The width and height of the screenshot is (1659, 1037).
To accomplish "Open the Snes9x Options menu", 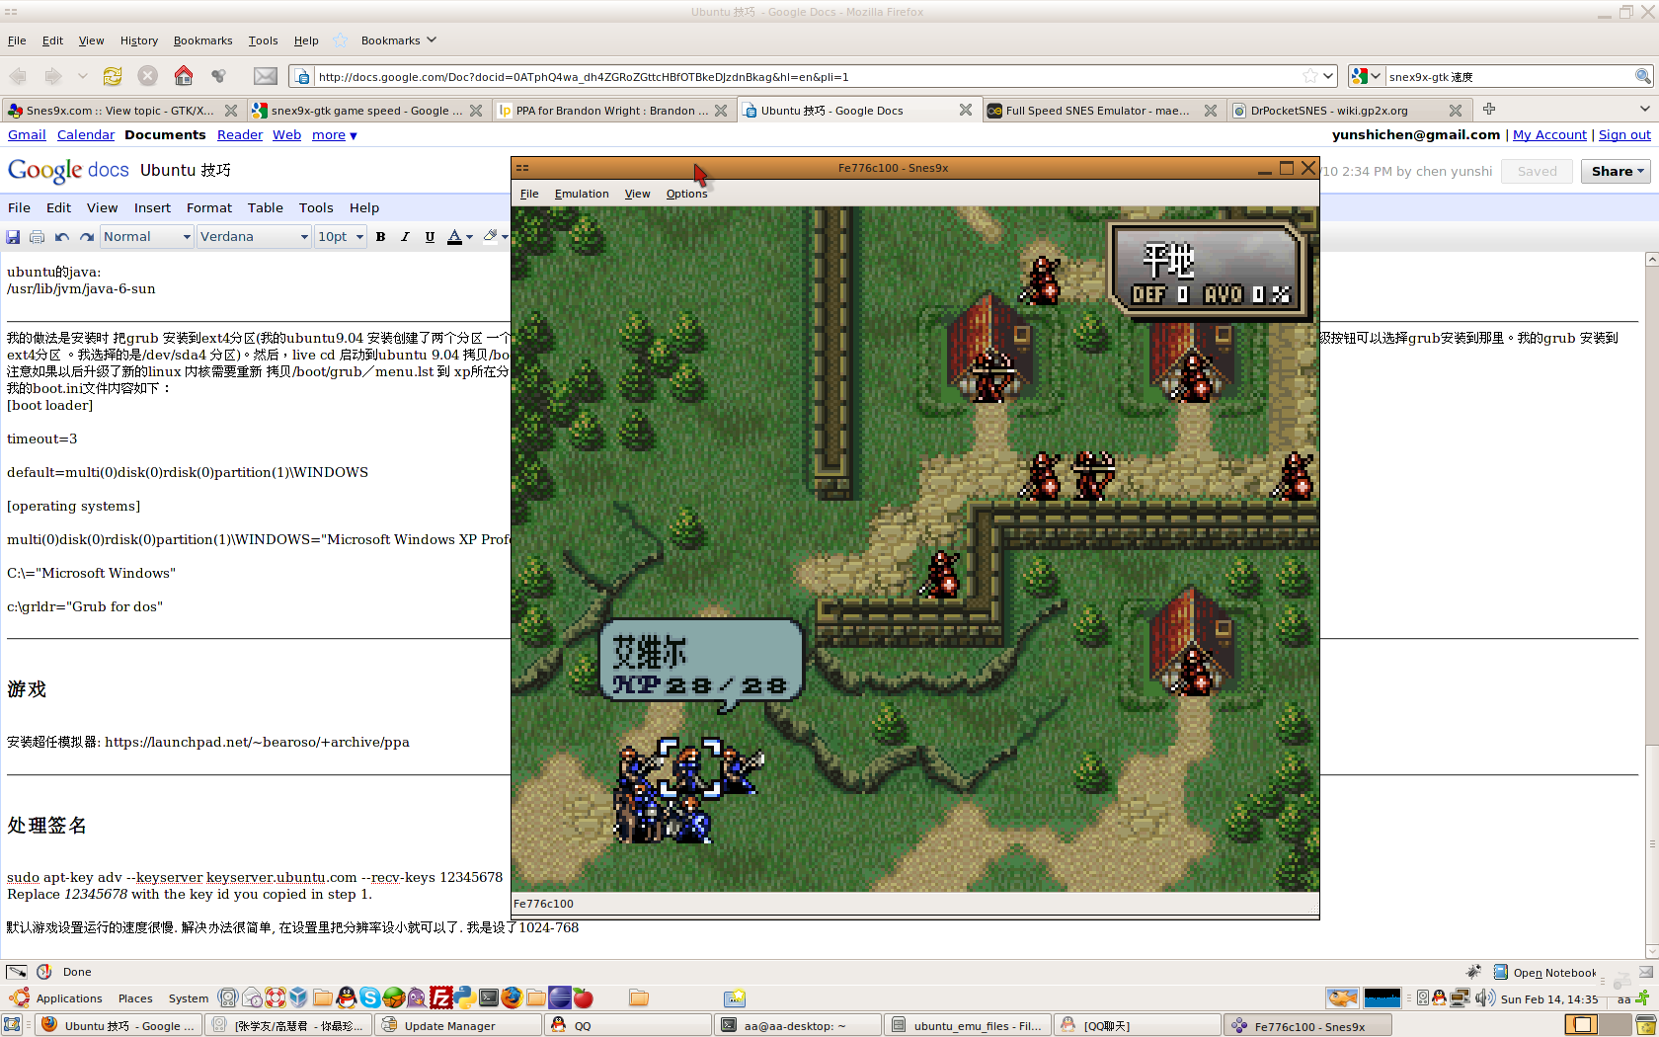I will pos(686,194).
